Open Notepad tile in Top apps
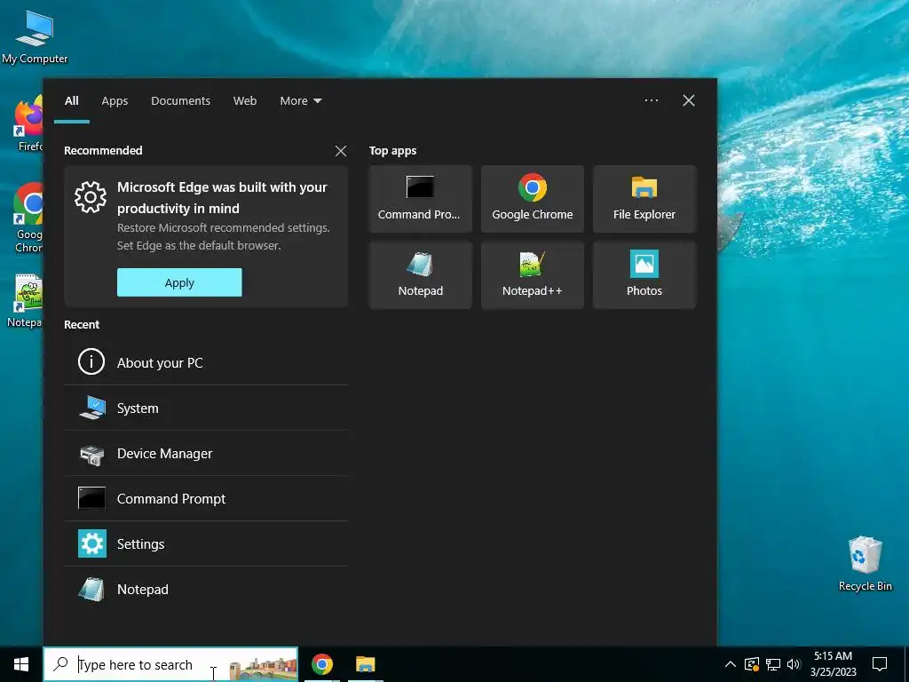The height and width of the screenshot is (682, 909). (x=420, y=275)
